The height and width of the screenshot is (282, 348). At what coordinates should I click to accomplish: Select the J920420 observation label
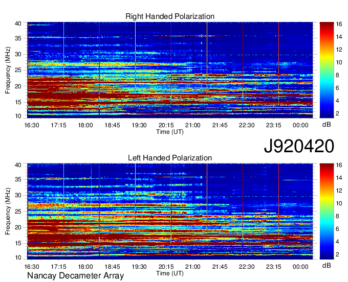(x=299, y=146)
